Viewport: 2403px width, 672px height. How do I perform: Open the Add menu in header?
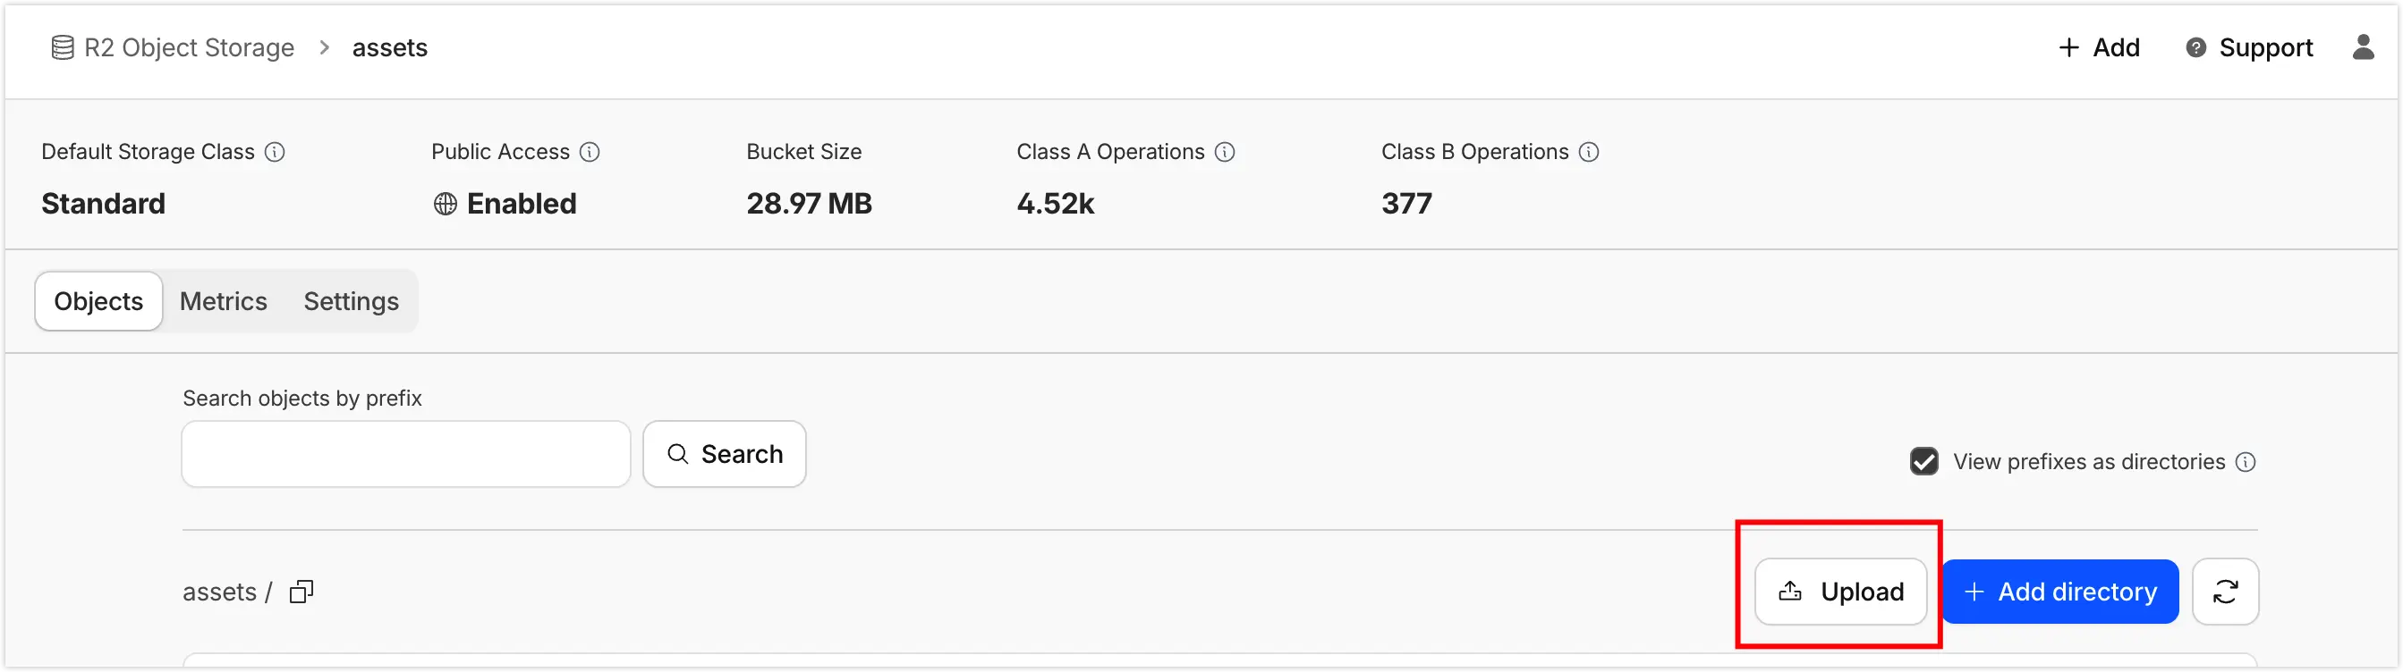tap(2099, 47)
